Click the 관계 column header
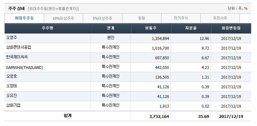Viewport: 257px width, 126px height. tap(111, 28)
